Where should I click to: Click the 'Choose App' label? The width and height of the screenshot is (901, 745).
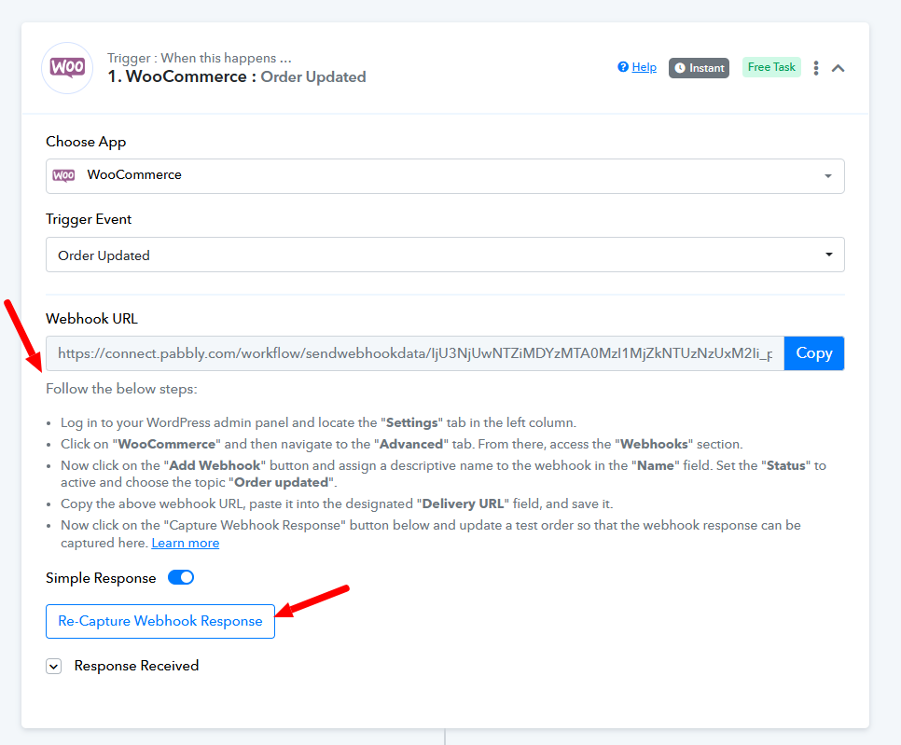[x=86, y=142]
